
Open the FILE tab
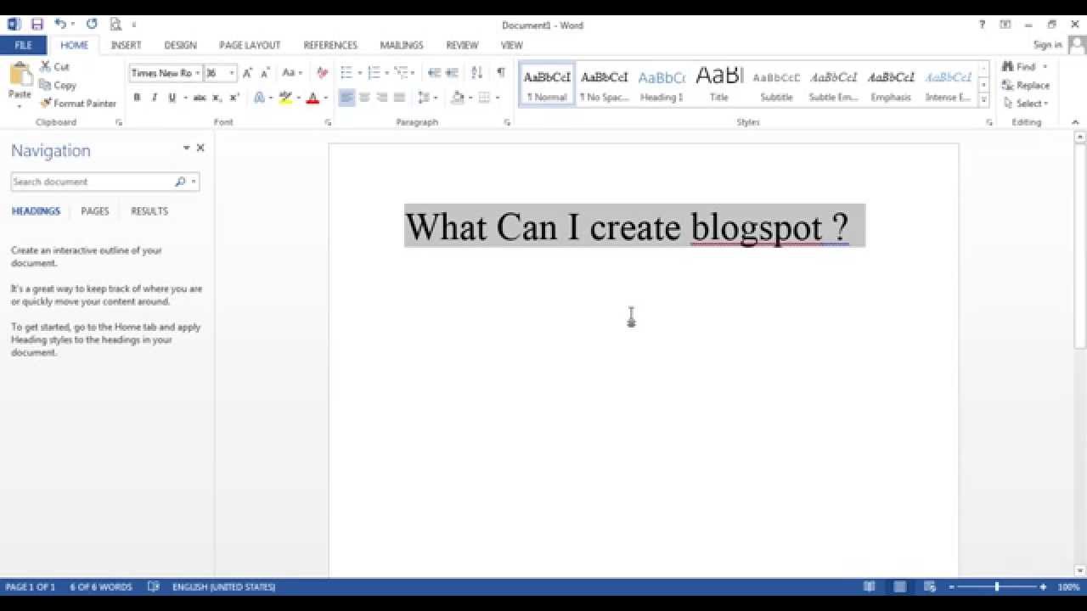click(x=24, y=45)
